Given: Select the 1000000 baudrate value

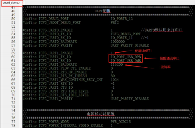Looking at the screenshot, I should pos(118,42).
